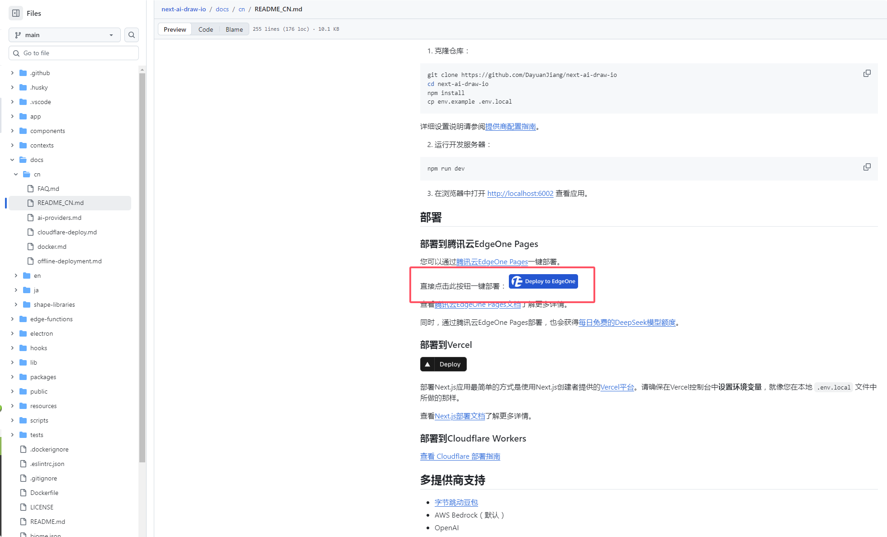887x537 pixels.
Task: Select ai-providers.md in the tree
Action: point(59,218)
